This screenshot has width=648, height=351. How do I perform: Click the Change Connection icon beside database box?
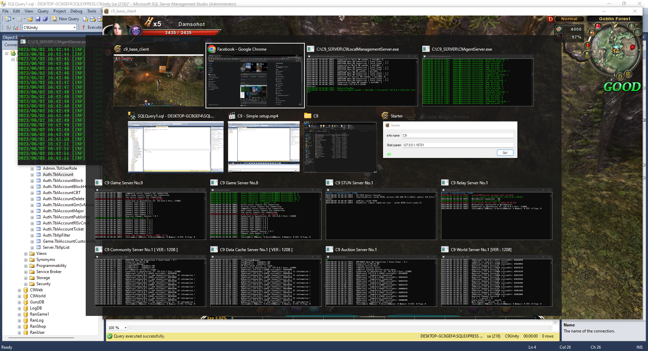click(16, 27)
